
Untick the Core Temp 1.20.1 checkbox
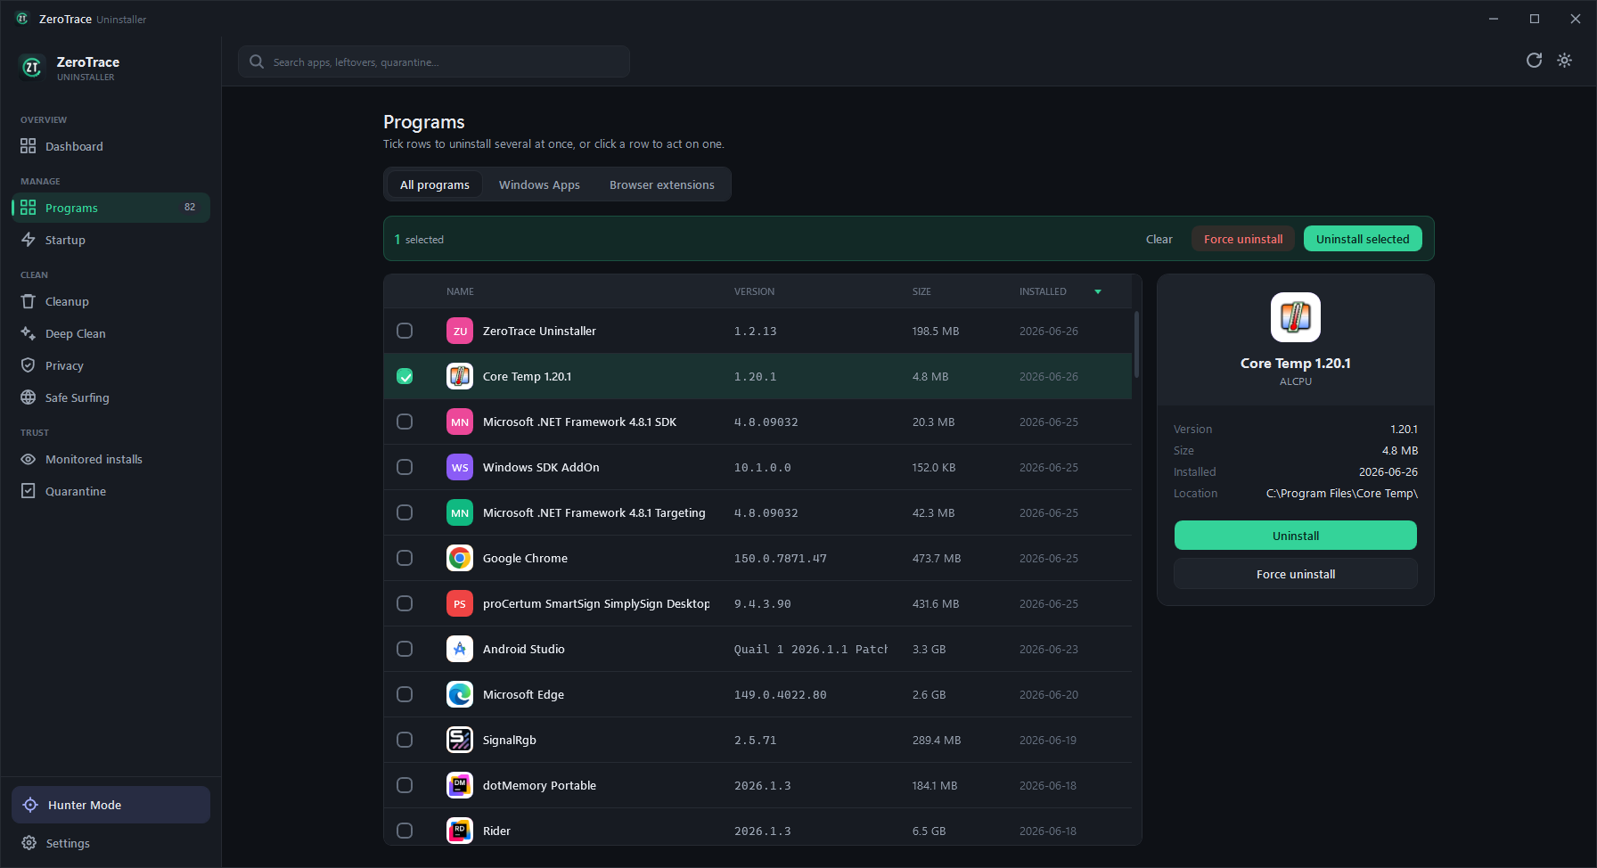click(405, 376)
